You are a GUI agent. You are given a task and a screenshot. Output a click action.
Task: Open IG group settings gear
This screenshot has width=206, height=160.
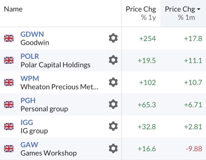tap(113, 126)
